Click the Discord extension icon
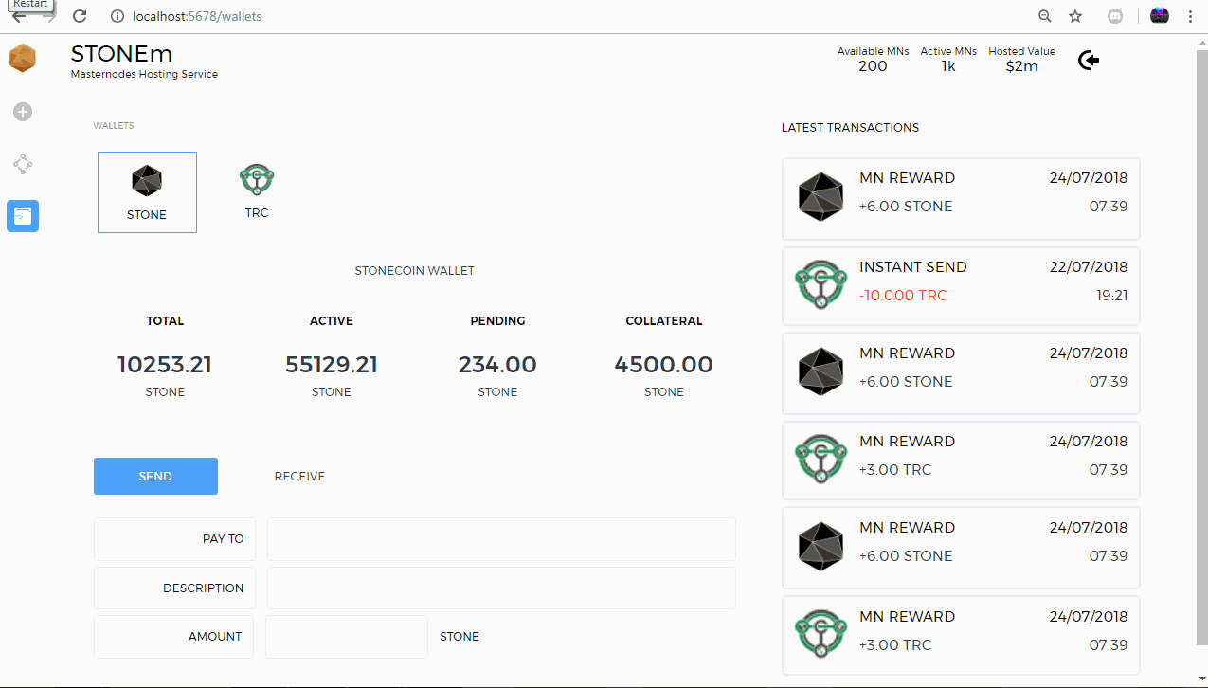The height and width of the screenshot is (688, 1208). [1116, 16]
